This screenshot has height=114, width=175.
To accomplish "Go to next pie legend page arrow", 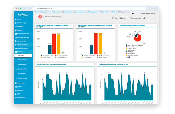I will (130, 57).
